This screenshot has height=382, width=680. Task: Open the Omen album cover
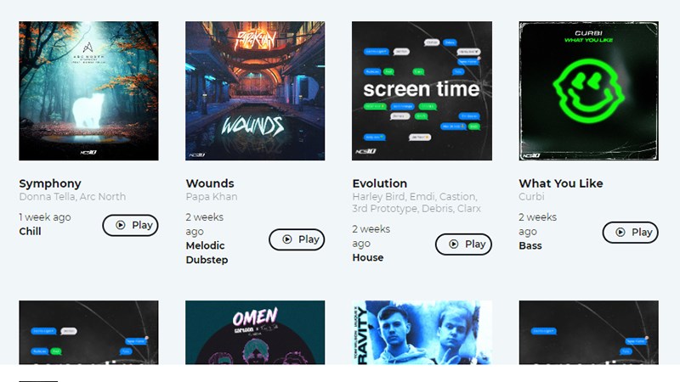[255, 332]
